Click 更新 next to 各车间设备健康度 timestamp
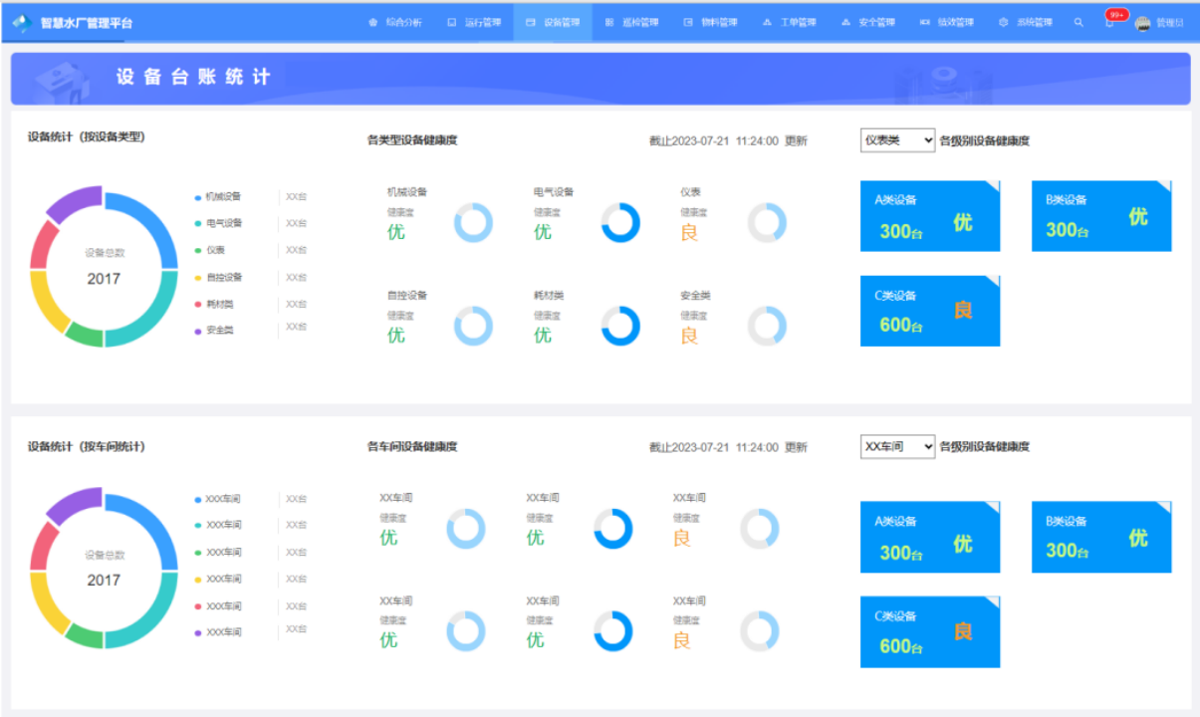This screenshot has height=717, width=1200. coord(796,448)
